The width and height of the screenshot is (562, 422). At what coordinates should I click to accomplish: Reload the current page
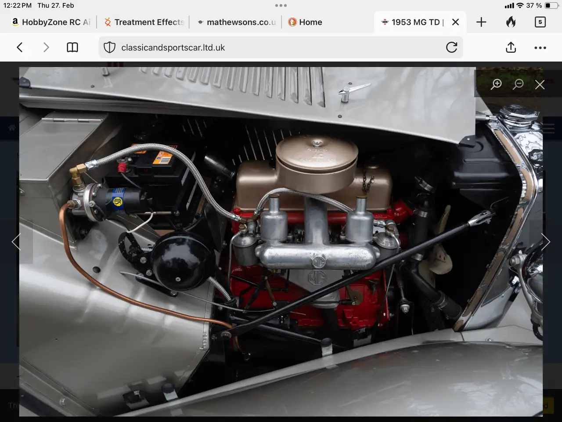[452, 47]
